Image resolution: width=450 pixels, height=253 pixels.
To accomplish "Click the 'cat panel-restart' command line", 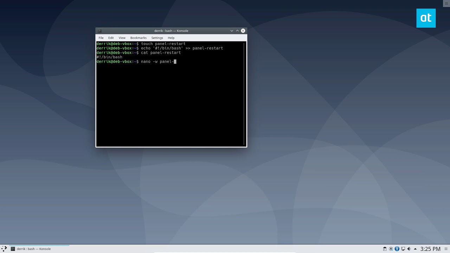I will tap(139, 53).
